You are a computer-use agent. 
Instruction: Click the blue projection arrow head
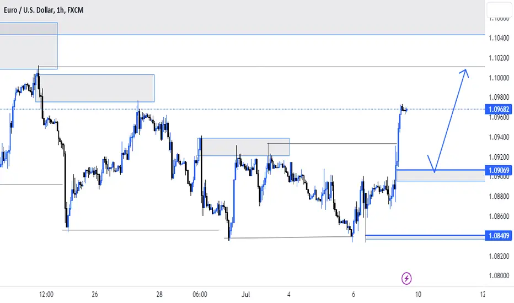tap(465, 72)
